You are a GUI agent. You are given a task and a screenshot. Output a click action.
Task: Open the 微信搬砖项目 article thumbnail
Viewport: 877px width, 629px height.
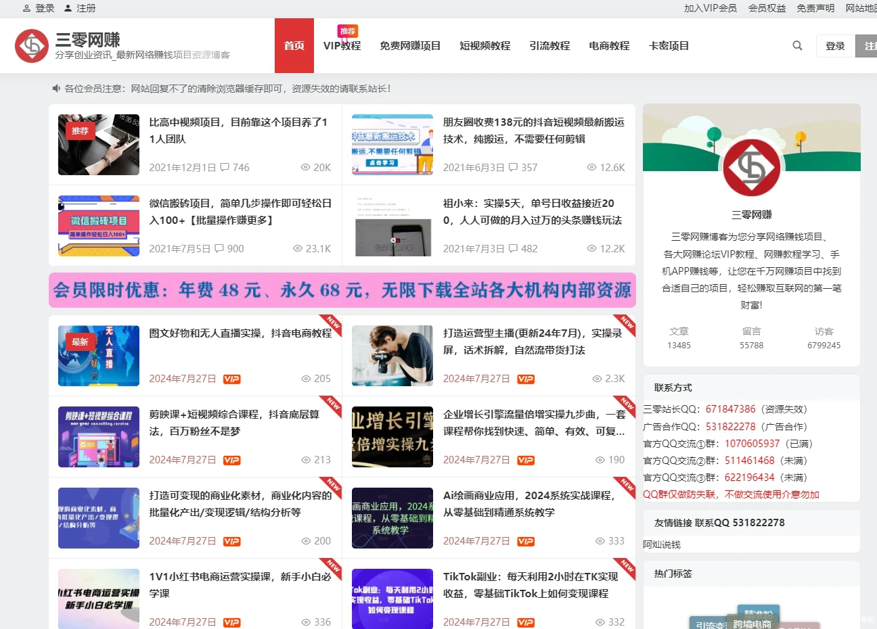pos(98,225)
